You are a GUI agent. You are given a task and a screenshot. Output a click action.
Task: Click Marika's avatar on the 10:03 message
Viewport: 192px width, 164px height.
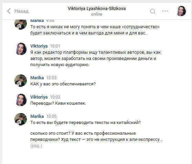[x=21, y=81]
